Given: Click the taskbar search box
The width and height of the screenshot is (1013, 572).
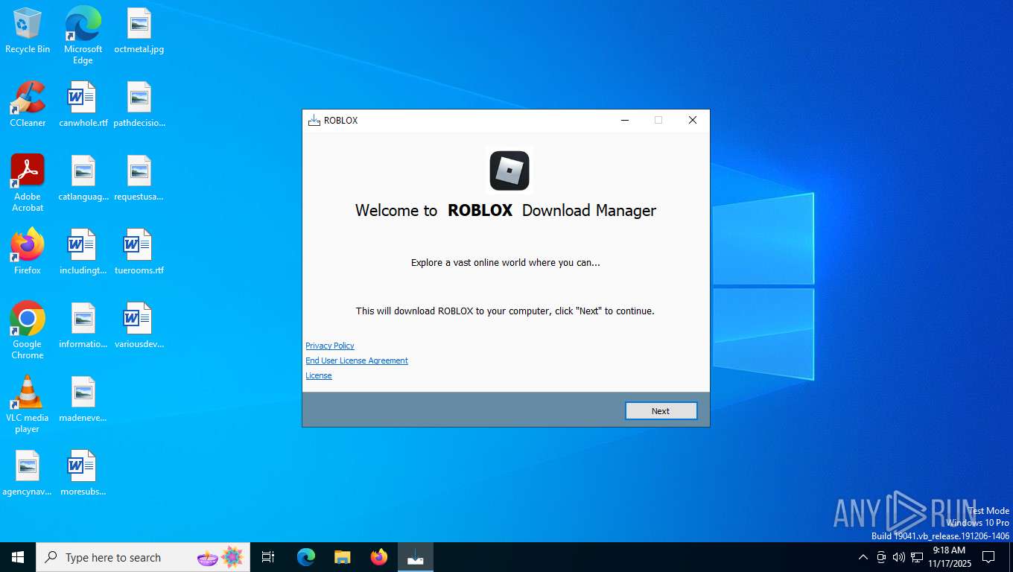Looking at the screenshot, I should [x=143, y=557].
